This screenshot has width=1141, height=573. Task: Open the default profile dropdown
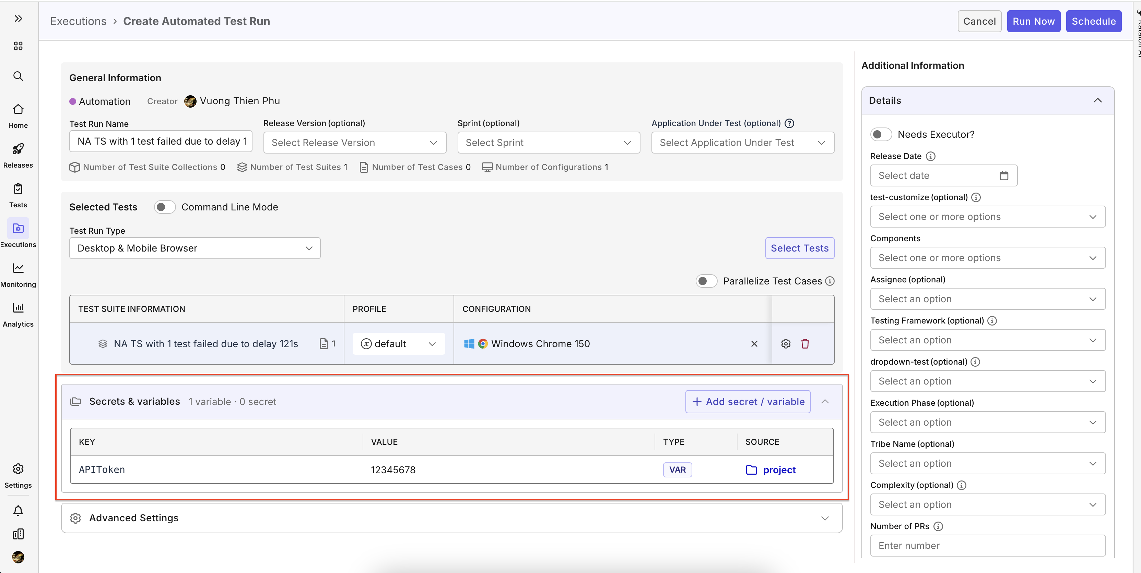(399, 344)
